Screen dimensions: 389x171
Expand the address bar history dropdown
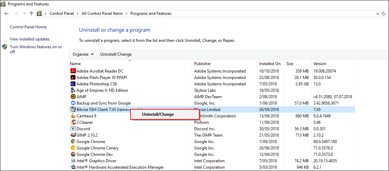tap(377, 13)
